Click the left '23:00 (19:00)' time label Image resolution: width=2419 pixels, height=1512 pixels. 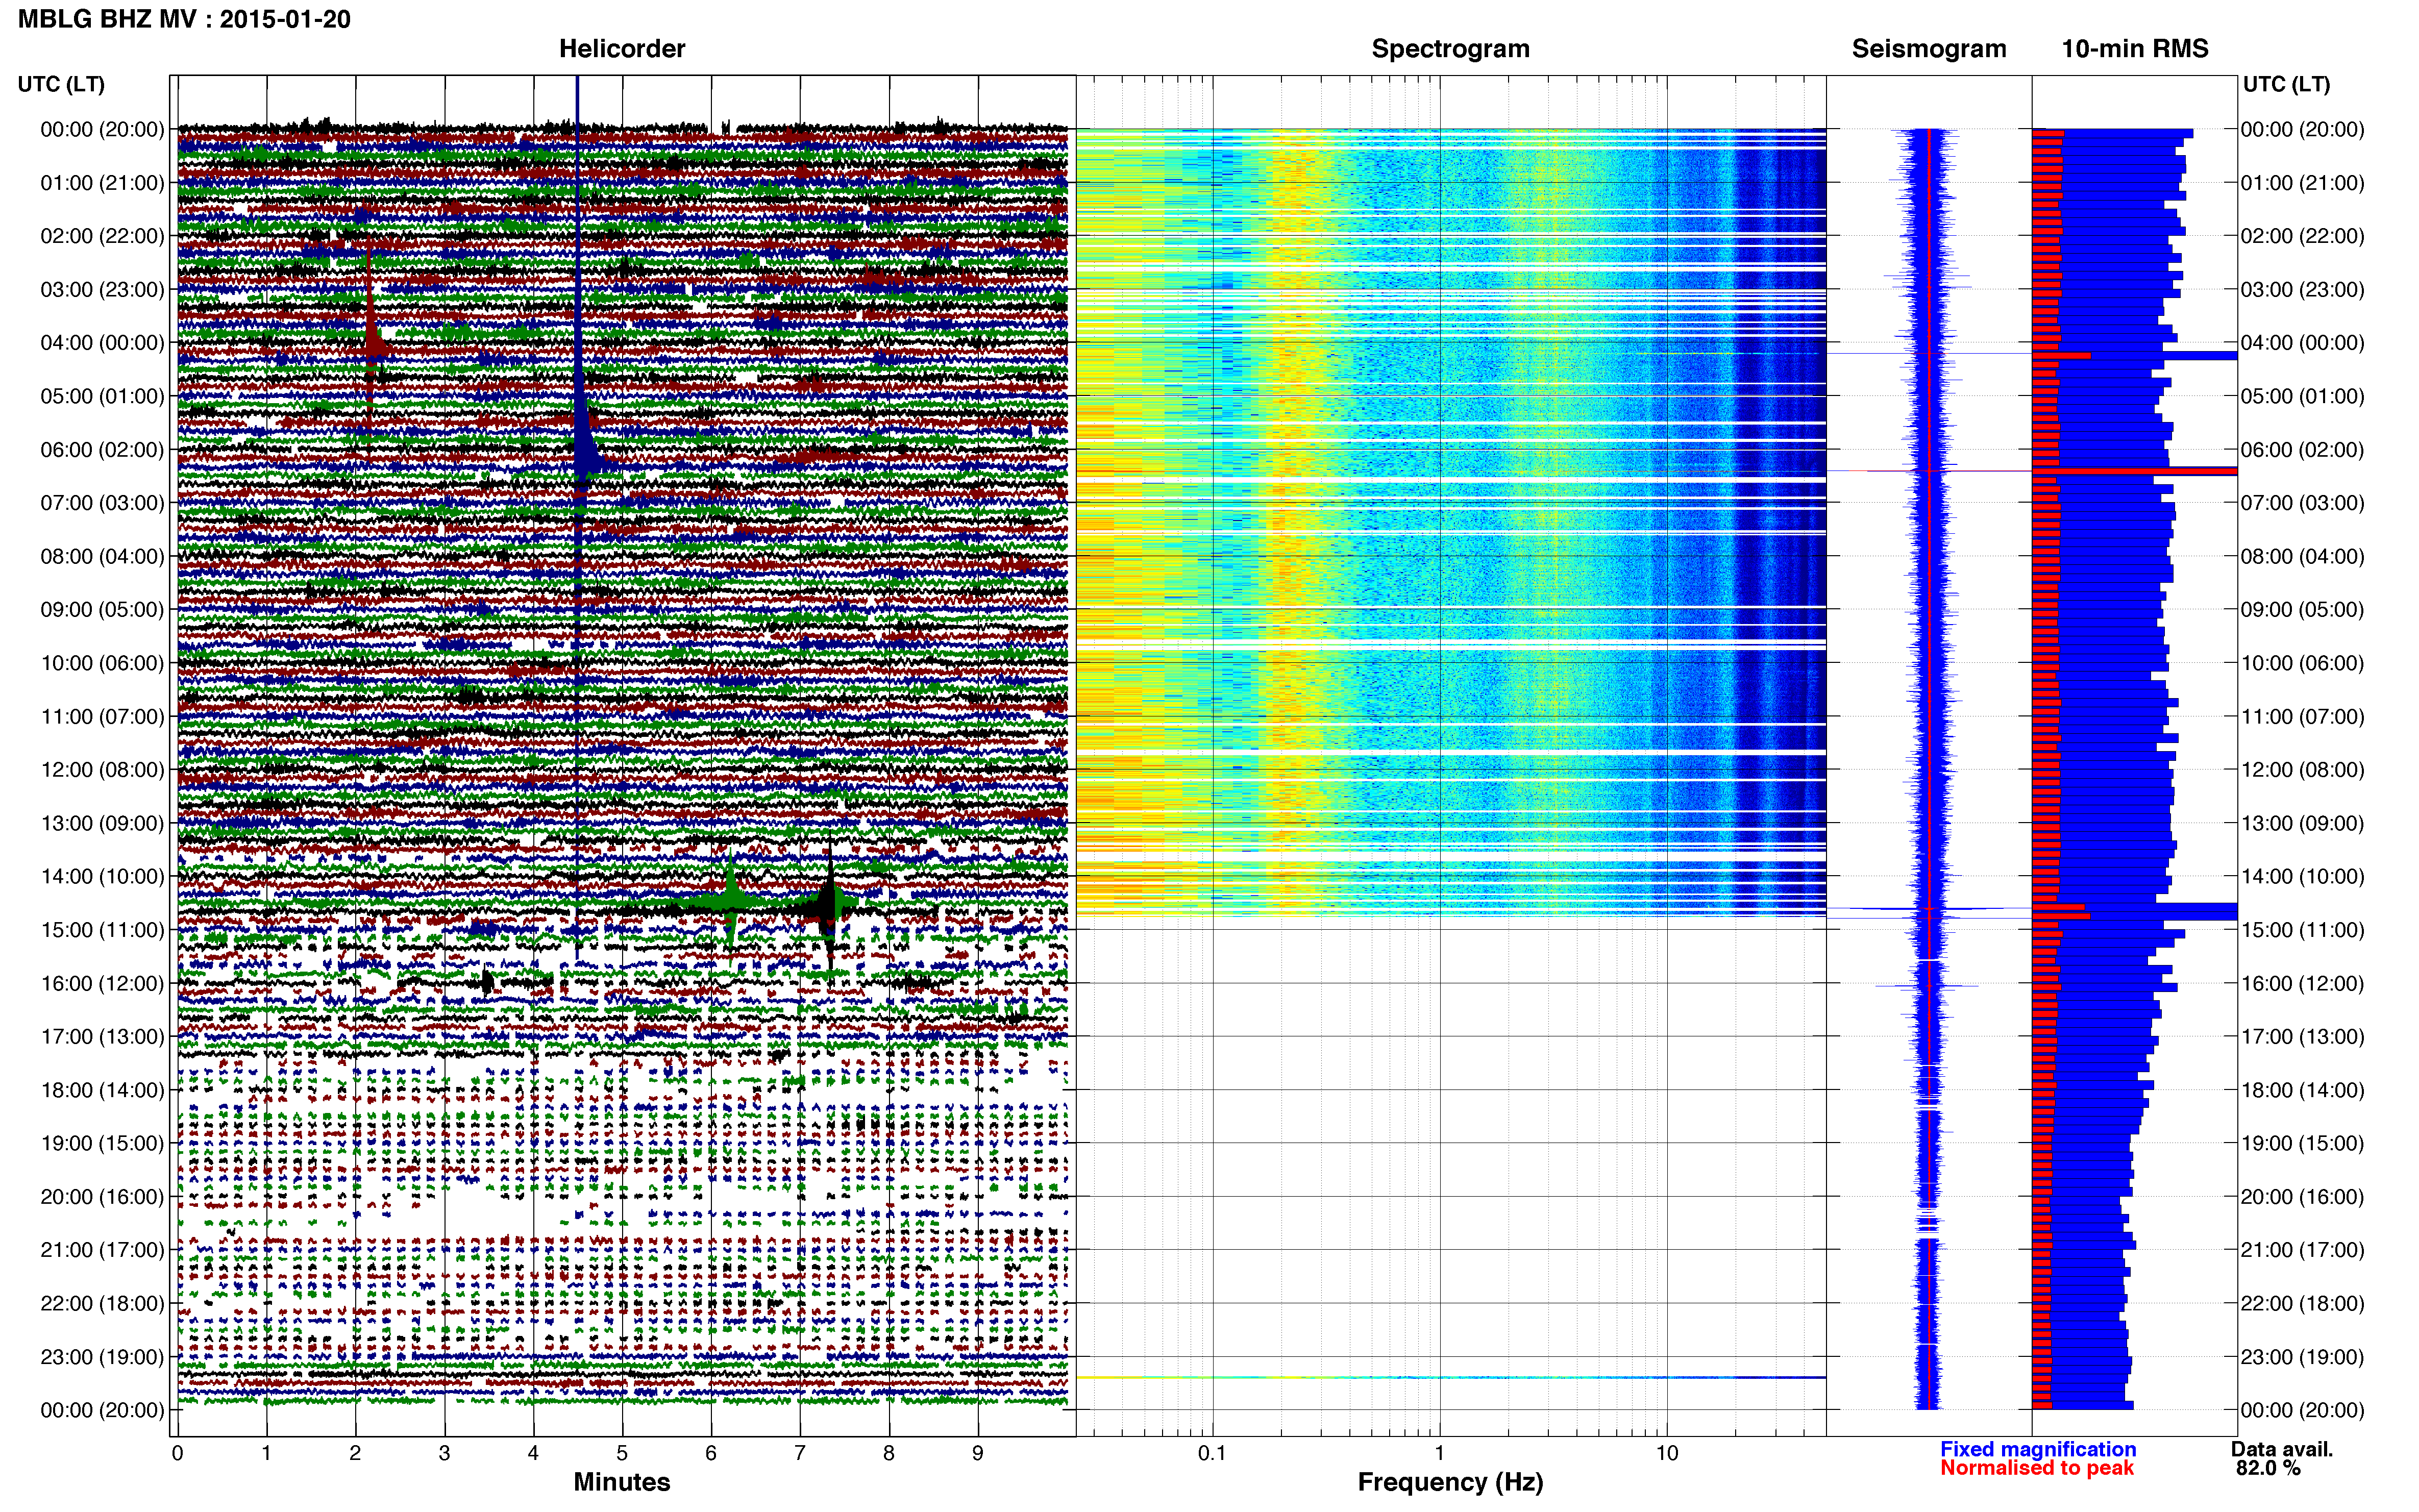(x=102, y=1357)
